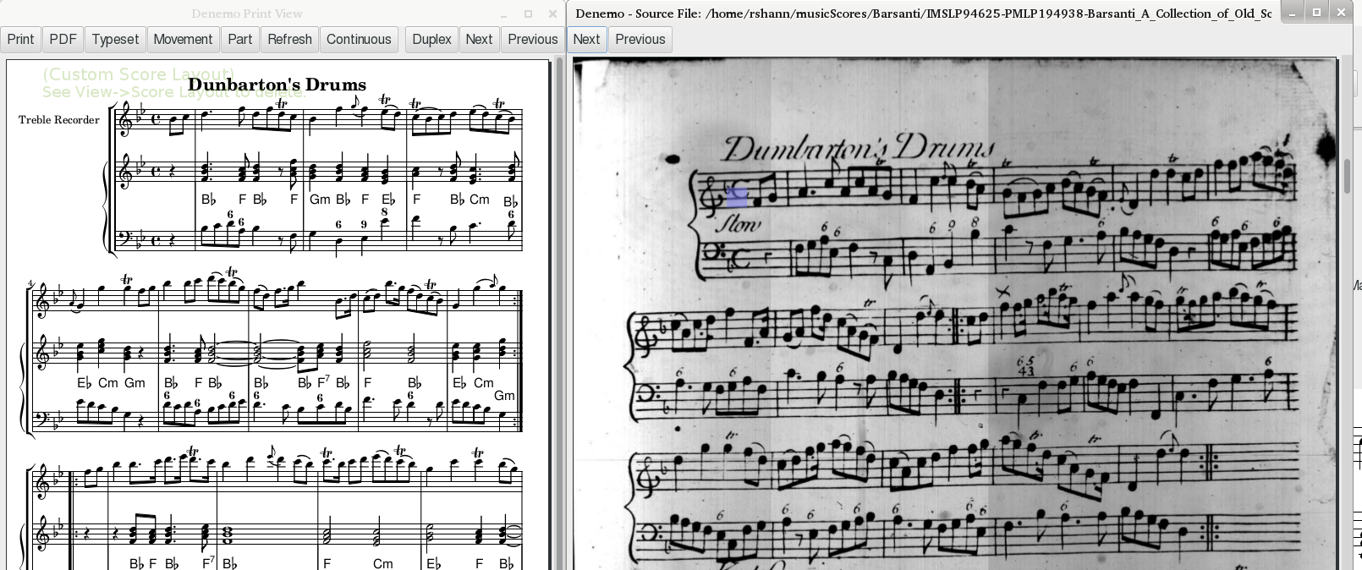
Task: Click the source window's vertical scrollbar
Action: [1348, 178]
